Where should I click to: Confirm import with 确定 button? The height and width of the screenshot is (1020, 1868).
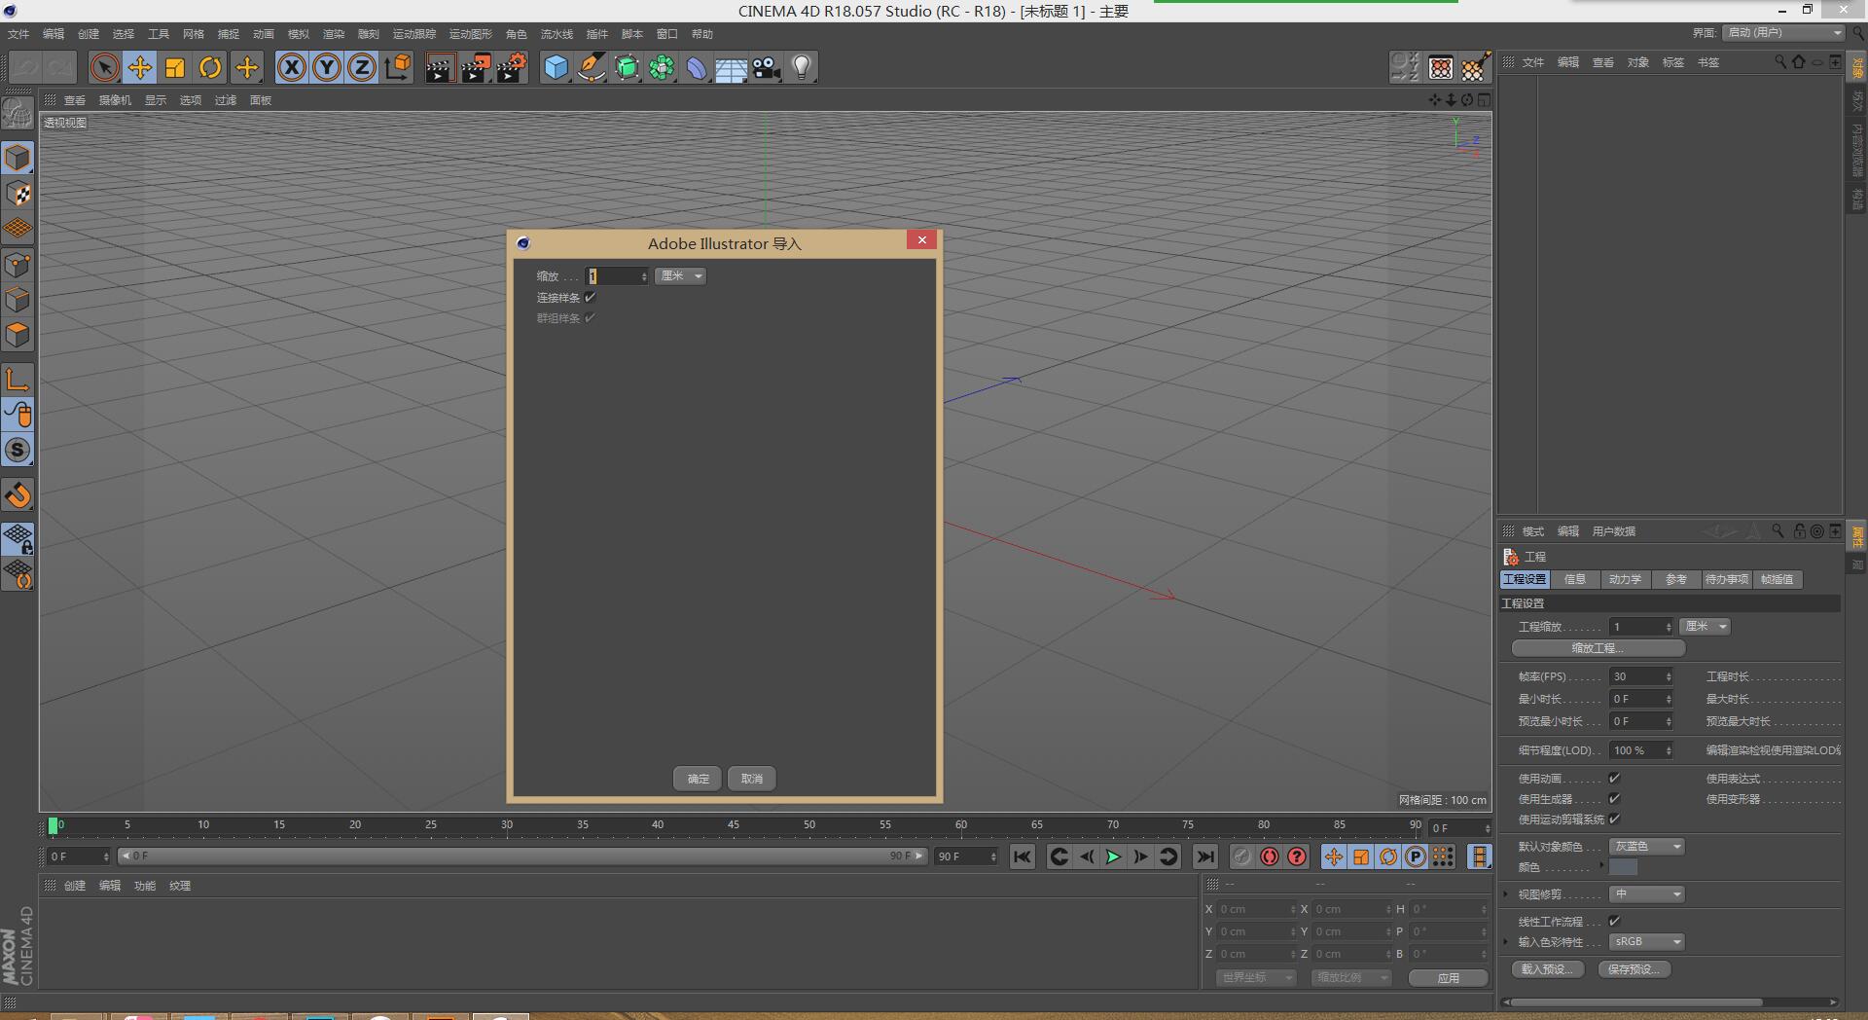coord(698,779)
